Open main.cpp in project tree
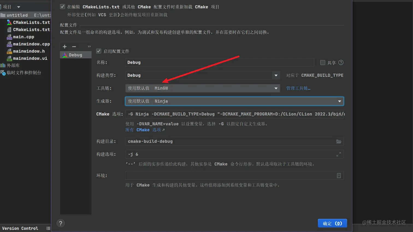 tap(23, 37)
